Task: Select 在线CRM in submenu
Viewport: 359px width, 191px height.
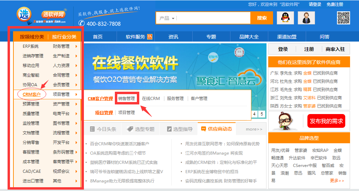Action: (x=151, y=98)
